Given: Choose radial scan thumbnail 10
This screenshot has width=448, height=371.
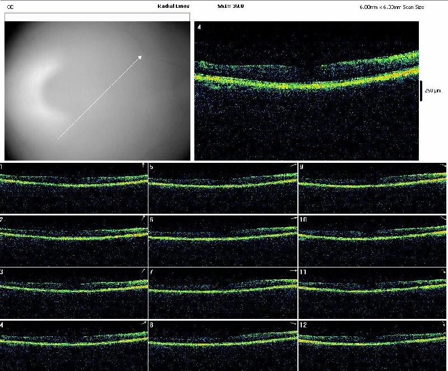Looking at the screenshot, I should (372, 239).
